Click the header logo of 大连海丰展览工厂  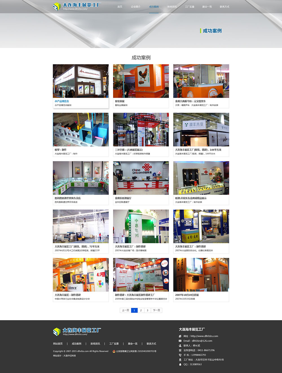click(77, 6)
